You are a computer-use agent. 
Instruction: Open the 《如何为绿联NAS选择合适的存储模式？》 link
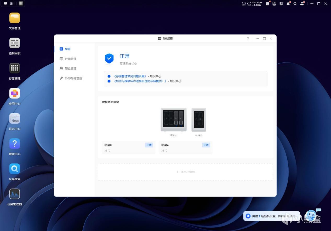point(140,81)
